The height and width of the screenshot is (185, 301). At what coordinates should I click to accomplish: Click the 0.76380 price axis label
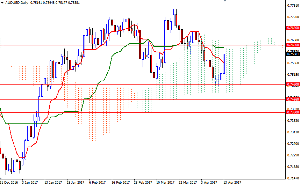(x=293, y=40)
